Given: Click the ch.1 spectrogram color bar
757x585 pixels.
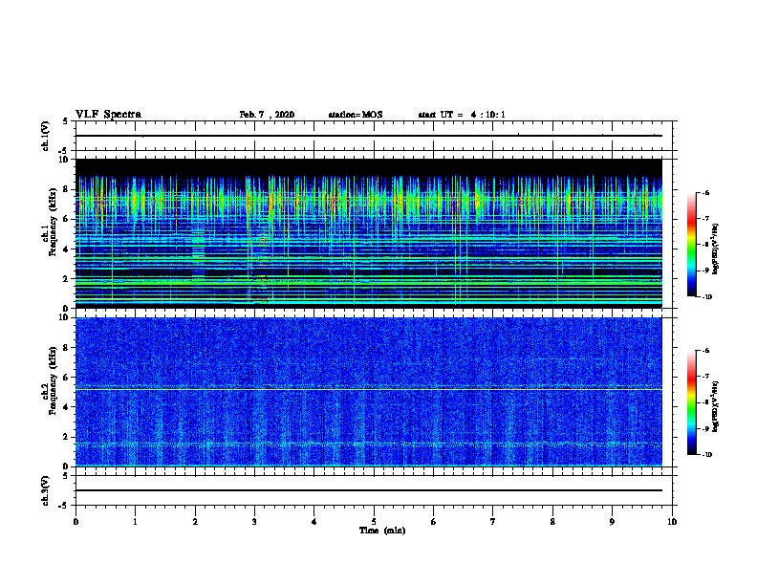Looking at the screenshot, I should 691,245.
